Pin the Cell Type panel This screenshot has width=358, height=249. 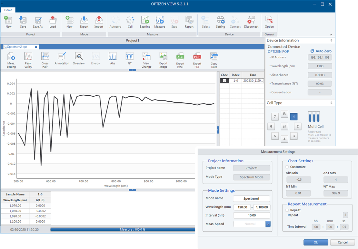(331, 103)
